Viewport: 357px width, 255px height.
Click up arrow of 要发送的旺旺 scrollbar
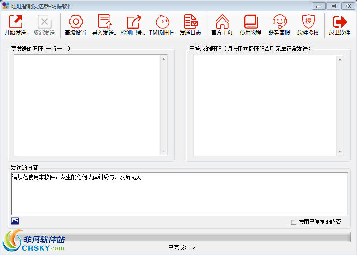[x=163, y=59]
